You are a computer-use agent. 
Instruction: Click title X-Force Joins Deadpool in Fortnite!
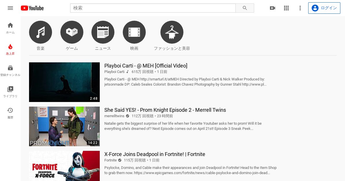coord(155,154)
